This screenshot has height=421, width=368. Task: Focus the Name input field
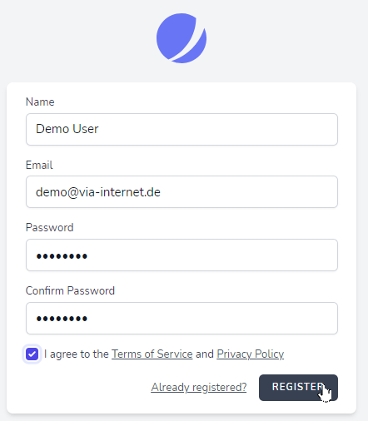[182, 129]
